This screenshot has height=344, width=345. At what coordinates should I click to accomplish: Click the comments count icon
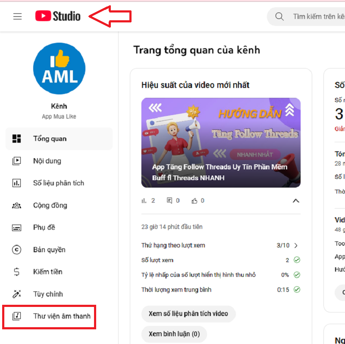tap(169, 200)
